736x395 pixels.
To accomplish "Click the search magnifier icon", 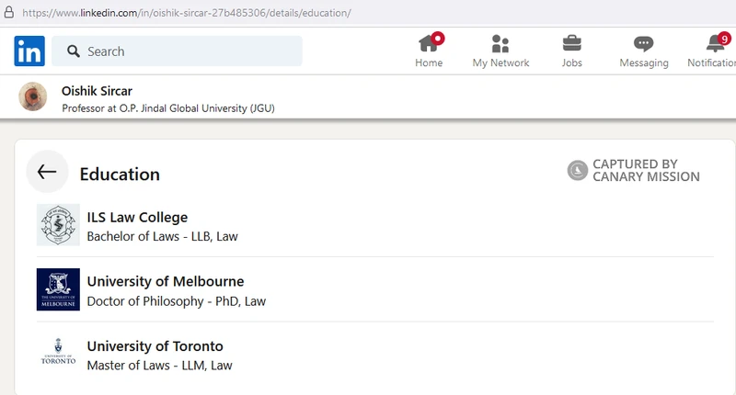I will [x=74, y=51].
